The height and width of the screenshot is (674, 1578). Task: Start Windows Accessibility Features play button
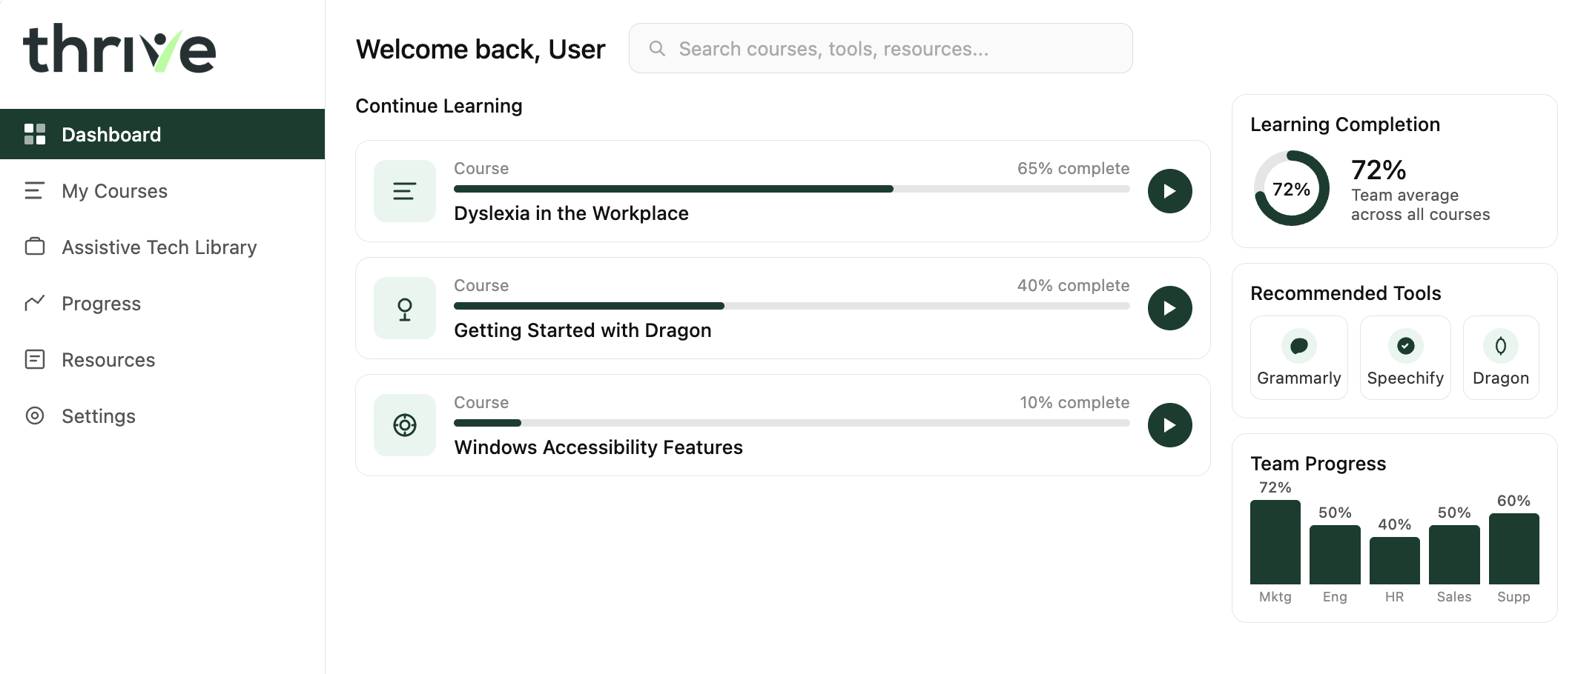(1169, 425)
